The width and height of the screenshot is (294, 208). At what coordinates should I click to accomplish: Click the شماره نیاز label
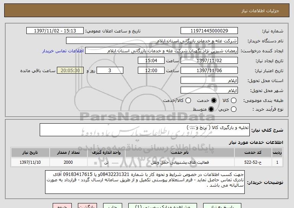click(273, 31)
